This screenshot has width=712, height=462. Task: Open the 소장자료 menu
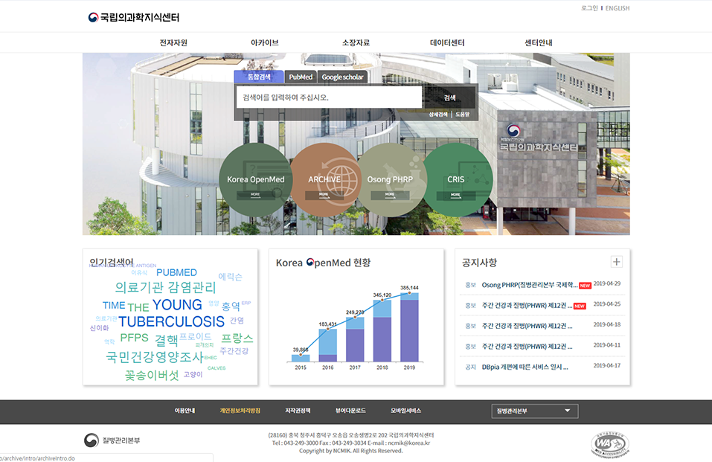(x=356, y=42)
